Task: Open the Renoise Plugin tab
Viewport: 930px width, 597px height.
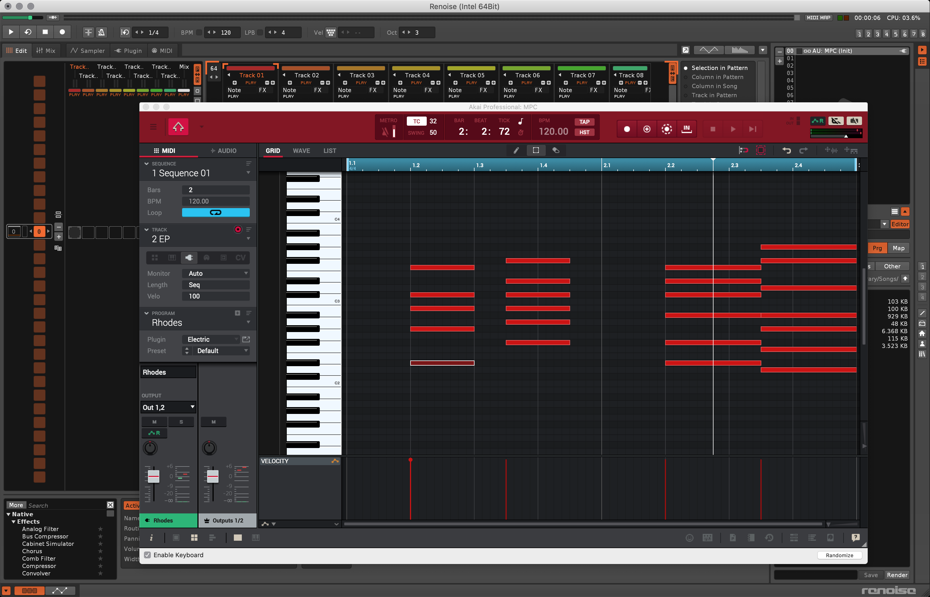Action: click(128, 51)
